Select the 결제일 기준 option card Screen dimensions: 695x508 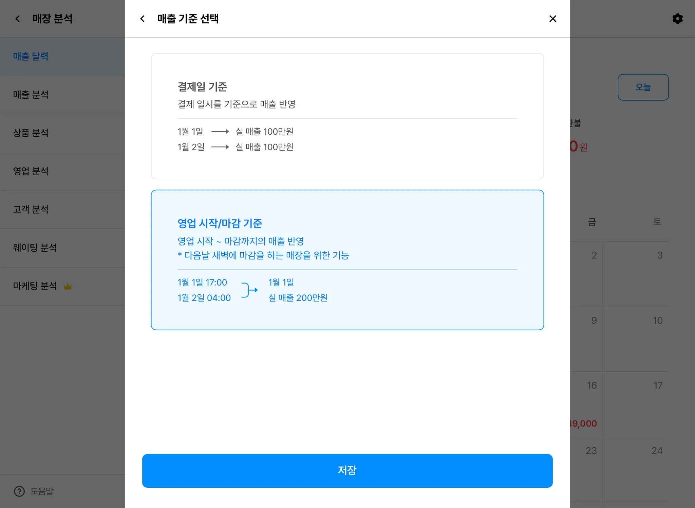(347, 116)
